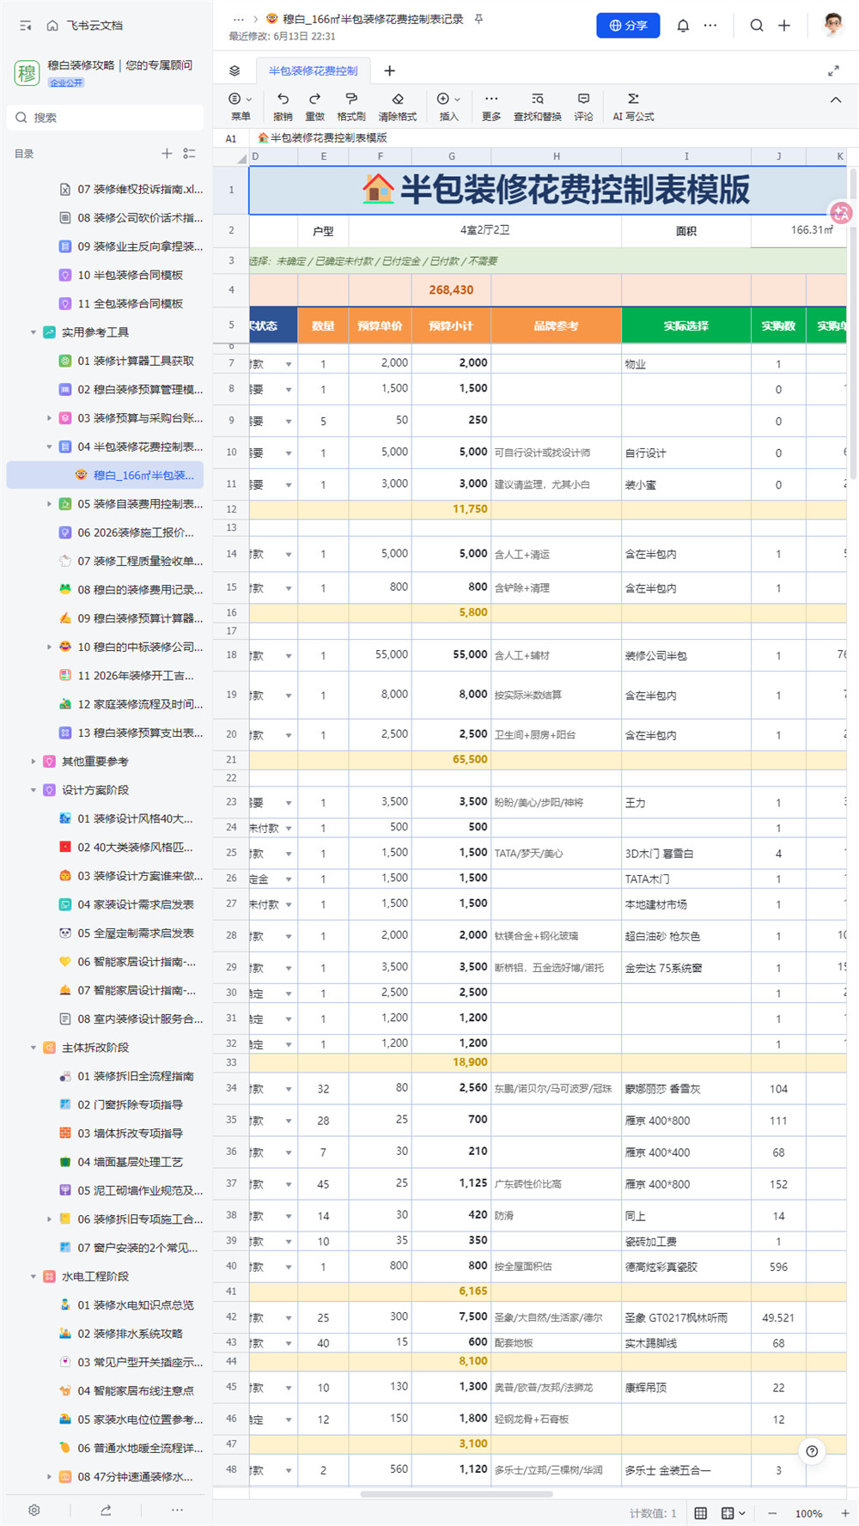Viewport: 859px width, 1526px height.
Task: Collapse the sidebar with the top-left toggle icon
Action: (x=26, y=26)
